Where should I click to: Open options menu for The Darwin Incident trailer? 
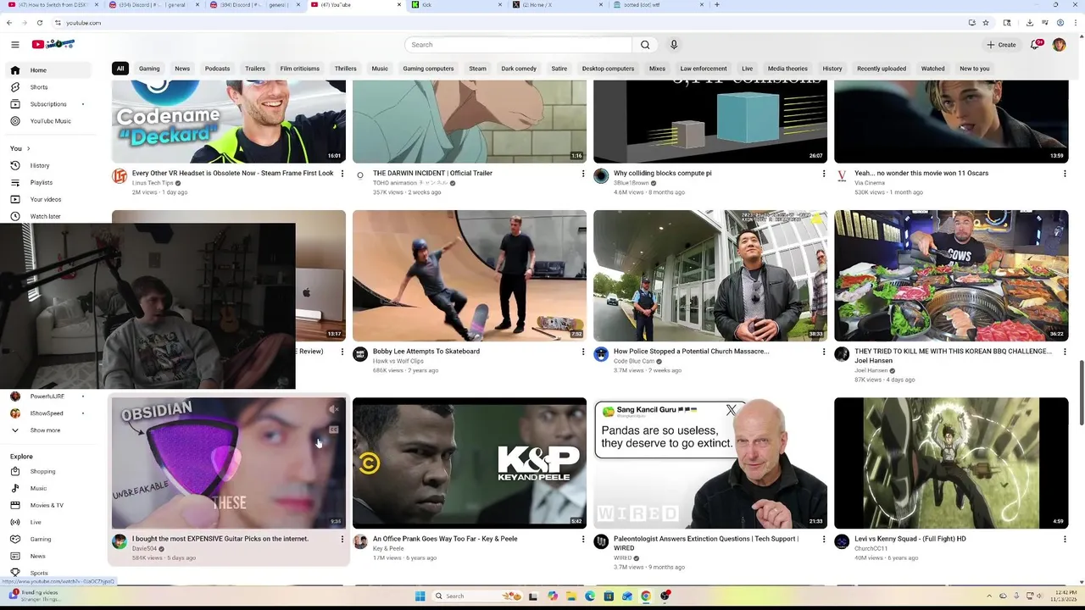click(x=583, y=174)
